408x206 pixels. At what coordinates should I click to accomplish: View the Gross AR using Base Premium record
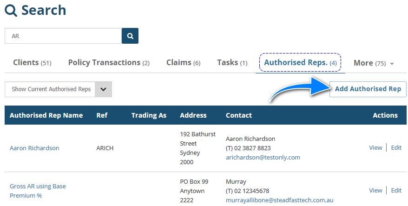(375, 190)
